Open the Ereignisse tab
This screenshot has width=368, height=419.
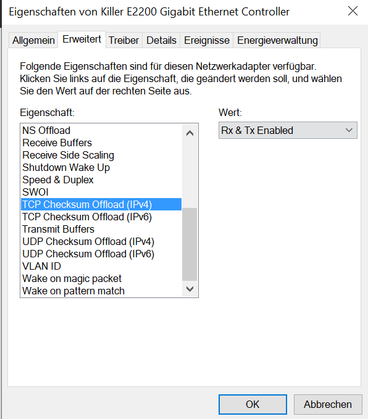click(x=206, y=40)
